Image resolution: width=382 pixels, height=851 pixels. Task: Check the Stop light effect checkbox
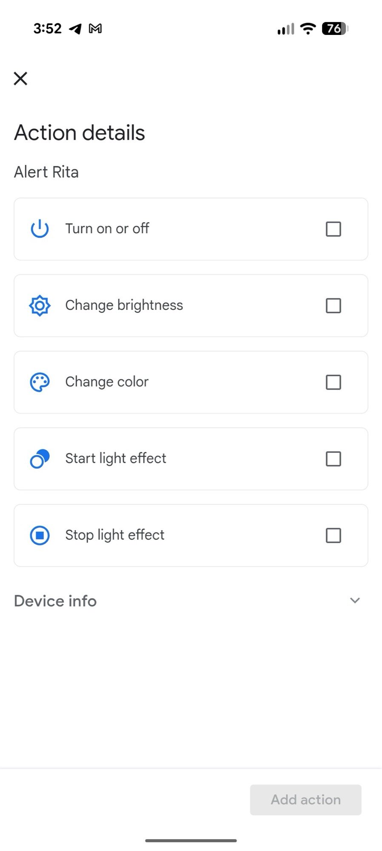[333, 535]
